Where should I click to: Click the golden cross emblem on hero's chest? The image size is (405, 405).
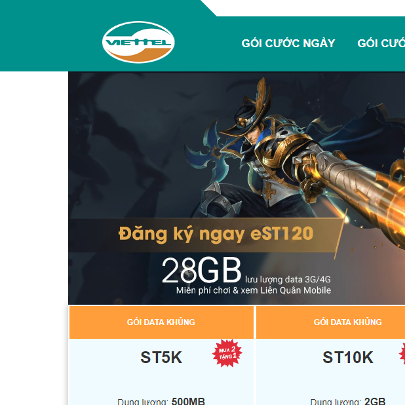[x=269, y=190]
